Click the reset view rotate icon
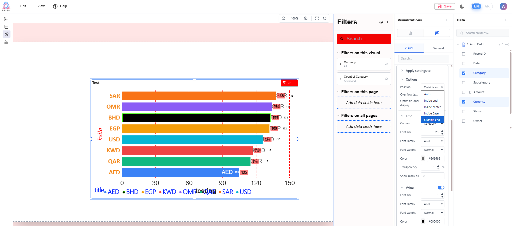Screen dimensions: 512x226 point(325,18)
